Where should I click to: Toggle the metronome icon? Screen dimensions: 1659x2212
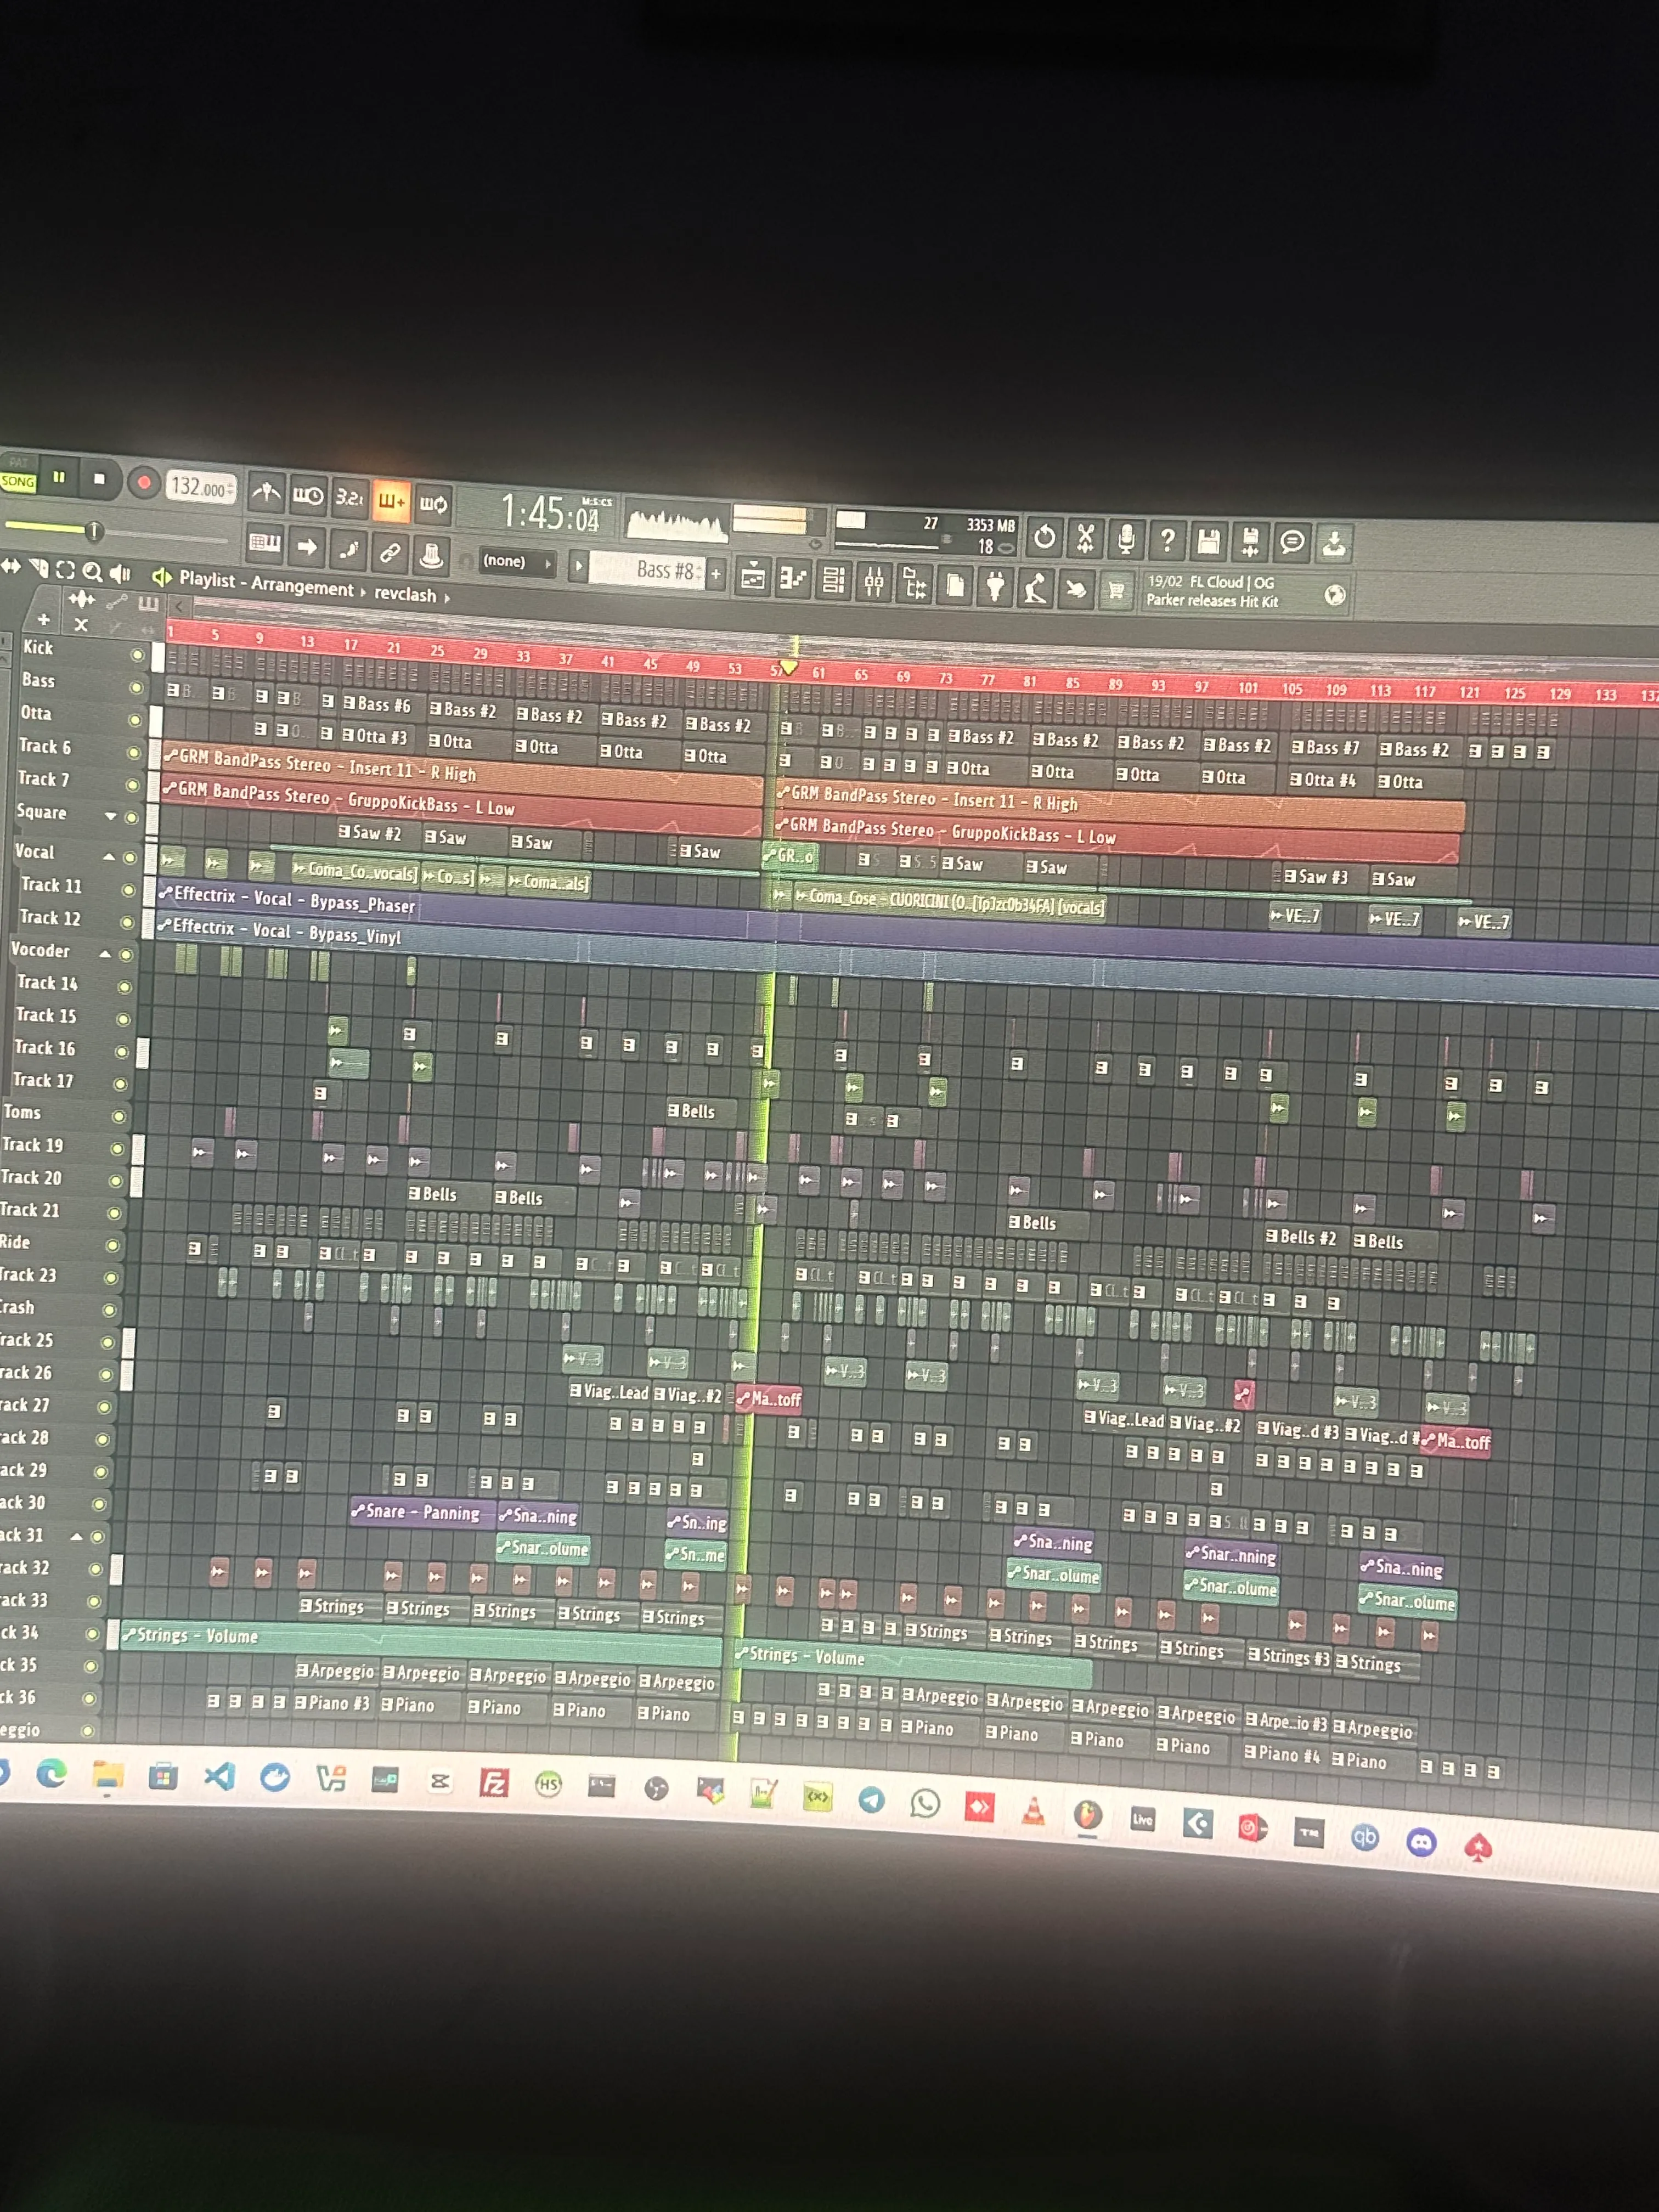click(266, 492)
